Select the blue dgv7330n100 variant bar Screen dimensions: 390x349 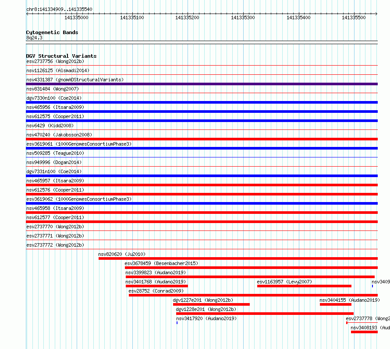202,102
